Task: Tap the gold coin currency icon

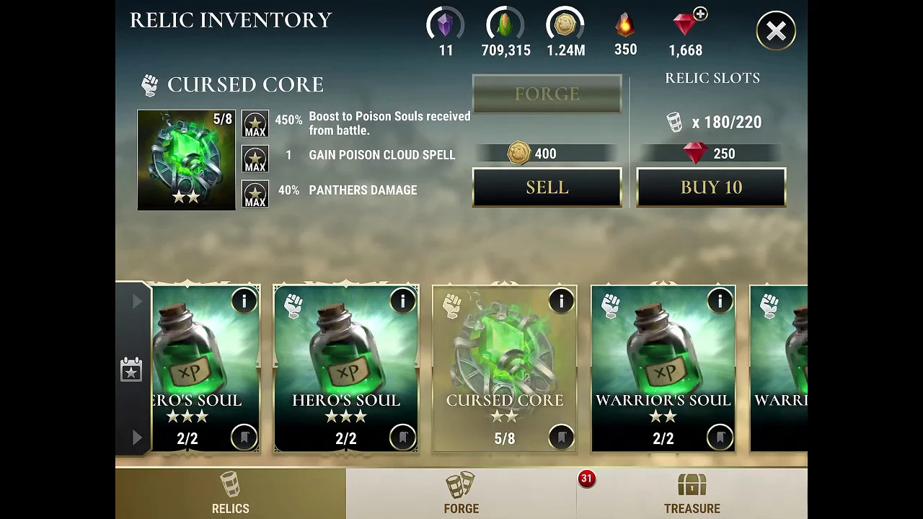Action: pyautogui.click(x=565, y=25)
